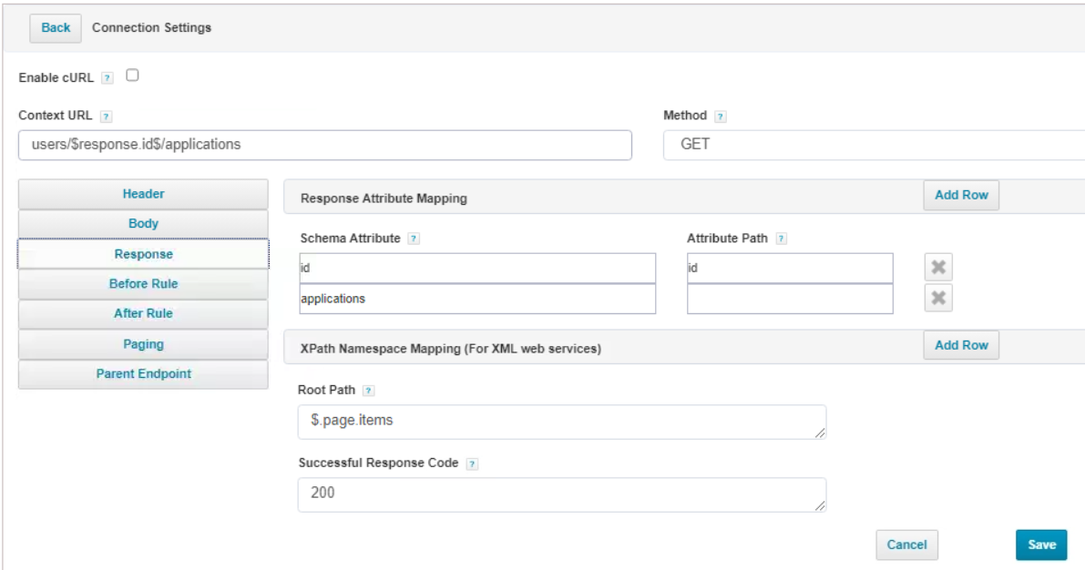The width and height of the screenshot is (1085, 570).
Task: Open the Method GET dropdown
Action: click(873, 145)
